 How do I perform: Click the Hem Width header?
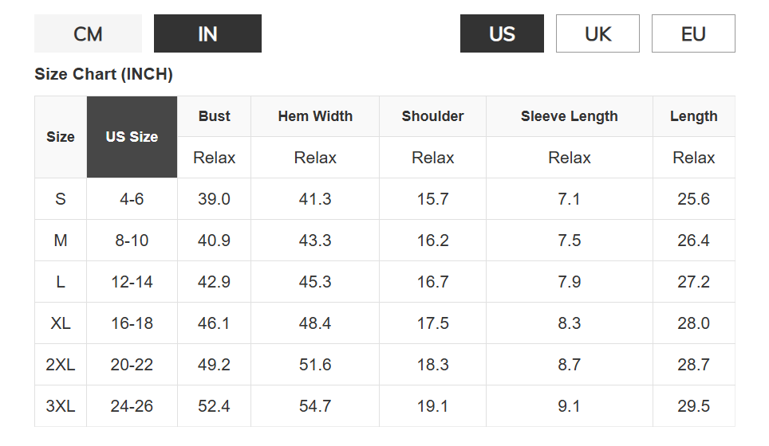click(x=315, y=116)
